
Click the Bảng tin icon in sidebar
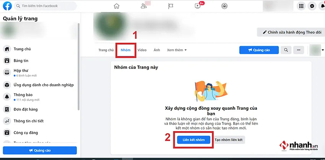pyautogui.click(x=7, y=61)
